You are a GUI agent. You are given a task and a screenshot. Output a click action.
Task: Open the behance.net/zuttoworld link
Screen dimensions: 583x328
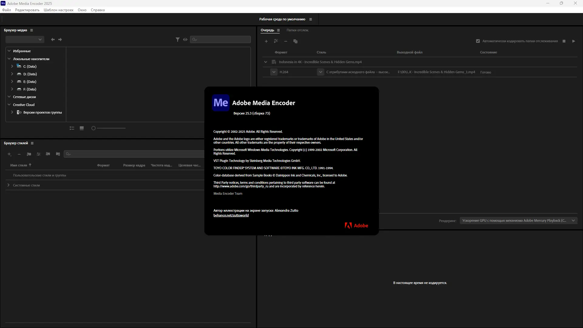click(x=231, y=215)
